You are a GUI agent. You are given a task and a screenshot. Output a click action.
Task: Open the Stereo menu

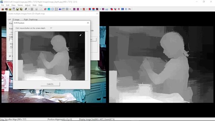[20, 5]
